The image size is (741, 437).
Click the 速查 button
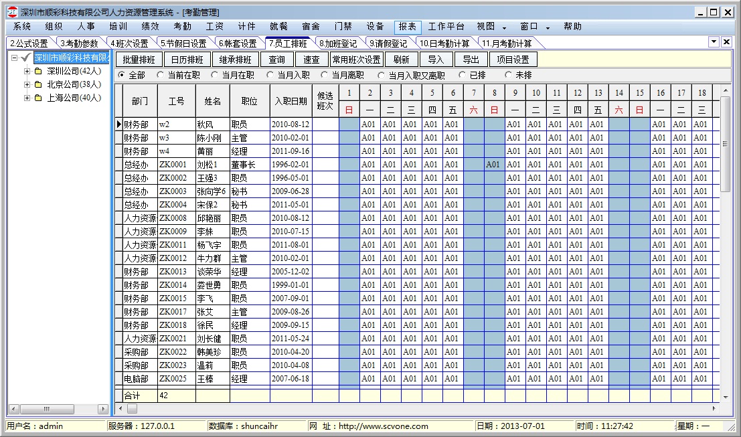pos(311,60)
